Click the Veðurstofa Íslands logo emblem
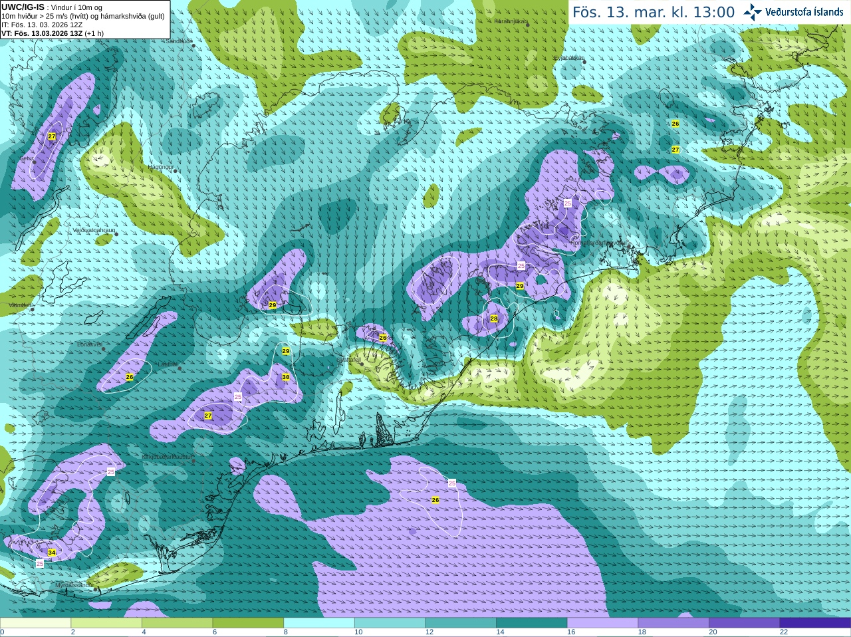This screenshot has height=637, width=851. click(753, 11)
